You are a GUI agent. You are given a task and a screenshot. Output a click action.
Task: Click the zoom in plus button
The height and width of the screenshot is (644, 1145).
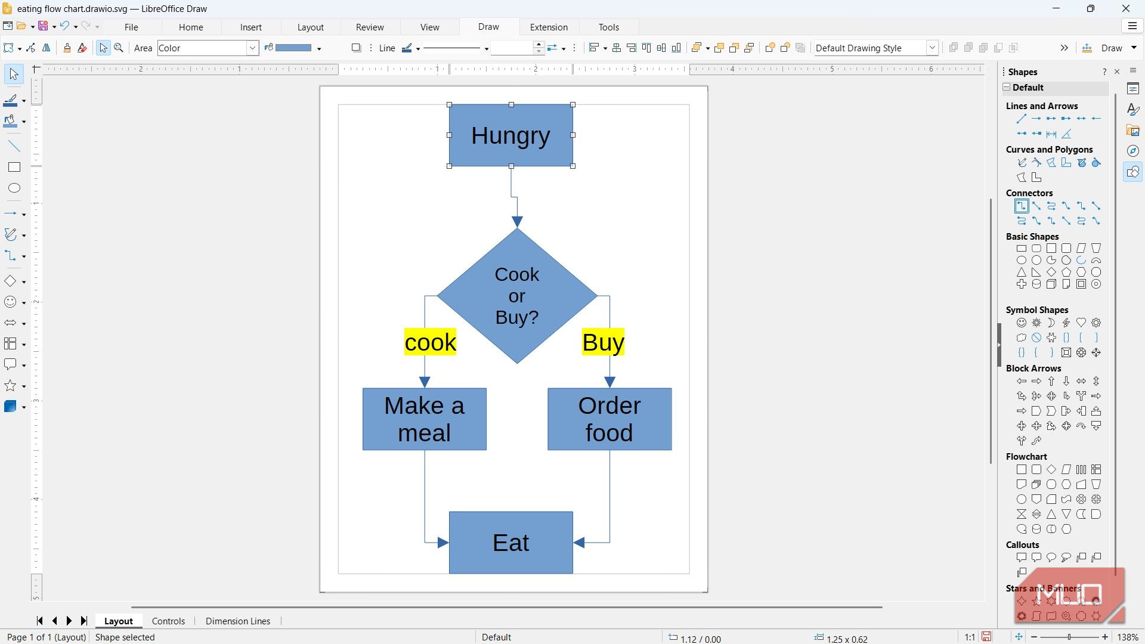pyautogui.click(x=1105, y=637)
